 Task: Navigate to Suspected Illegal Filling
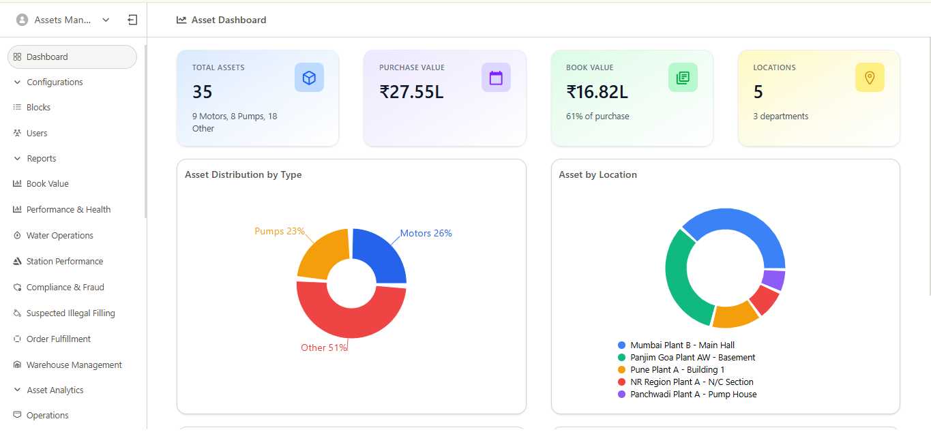(x=70, y=313)
